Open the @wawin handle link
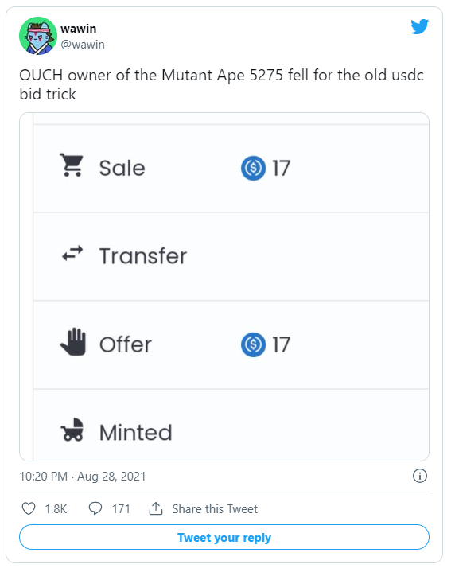The height and width of the screenshot is (572, 451). click(83, 44)
